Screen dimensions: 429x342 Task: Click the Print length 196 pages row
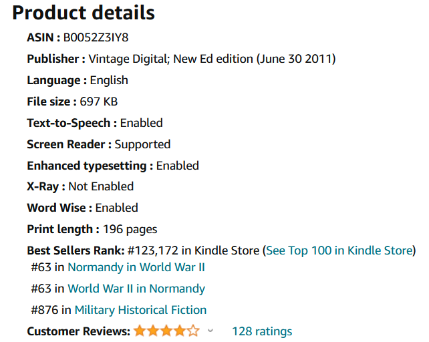point(92,229)
